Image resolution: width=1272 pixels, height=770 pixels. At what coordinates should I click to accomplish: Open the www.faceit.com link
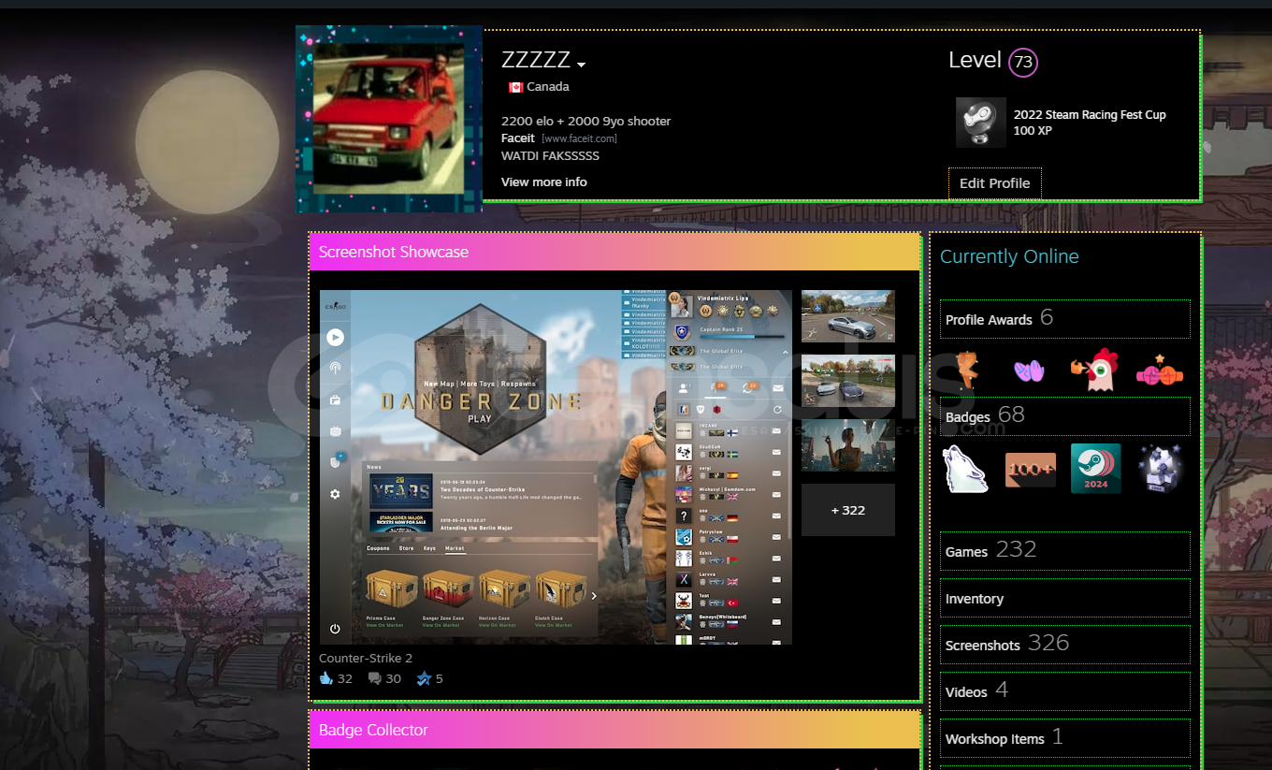pos(580,139)
